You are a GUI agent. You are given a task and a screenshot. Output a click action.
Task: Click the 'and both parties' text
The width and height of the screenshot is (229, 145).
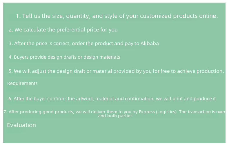115,116
